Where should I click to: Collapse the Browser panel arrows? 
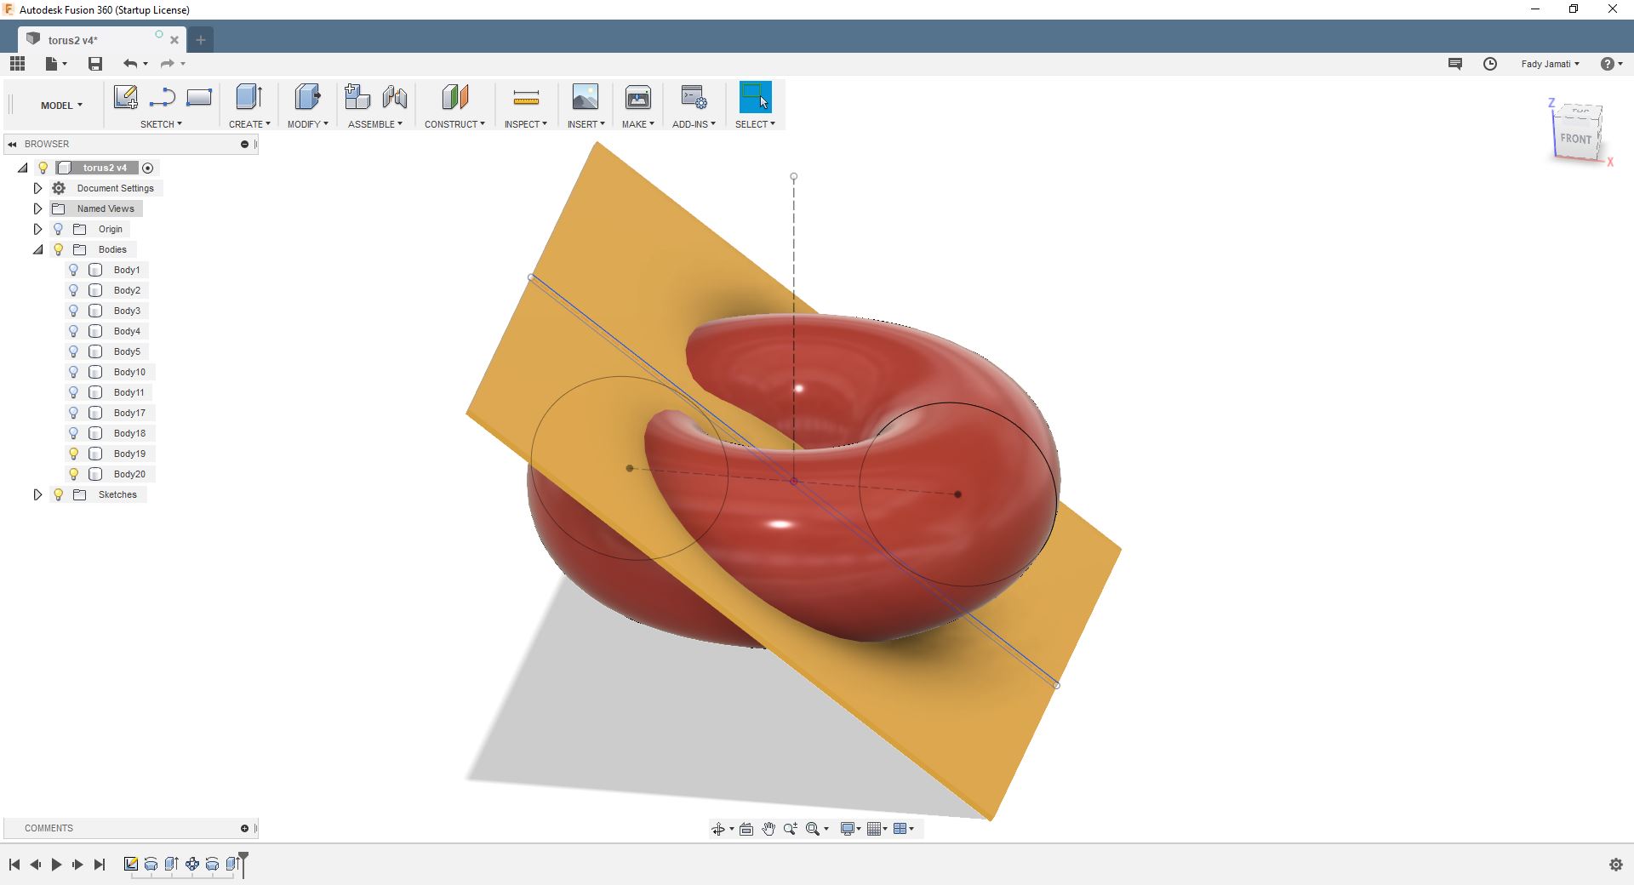tap(12, 144)
